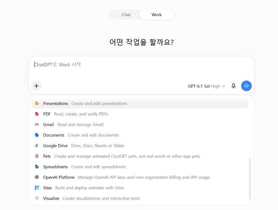The width and height of the screenshot is (278, 210).
Task: Choose OpenAI Platform entry
Action: pos(140,177)
